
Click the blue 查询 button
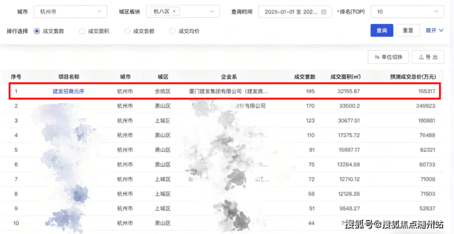point(382,31)
